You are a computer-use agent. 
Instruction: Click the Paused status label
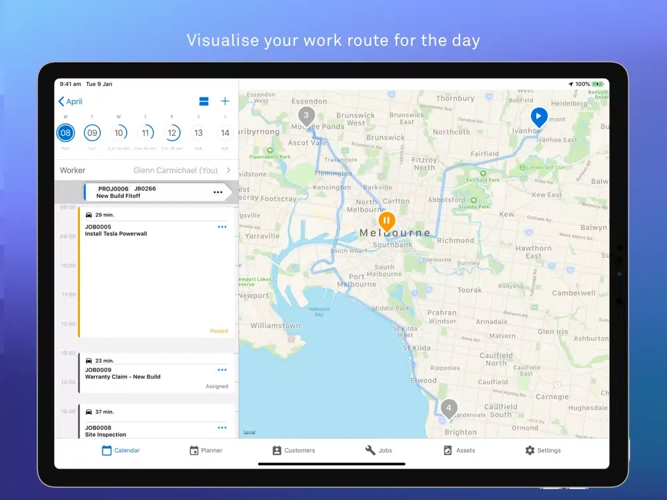tap(219, 331)
